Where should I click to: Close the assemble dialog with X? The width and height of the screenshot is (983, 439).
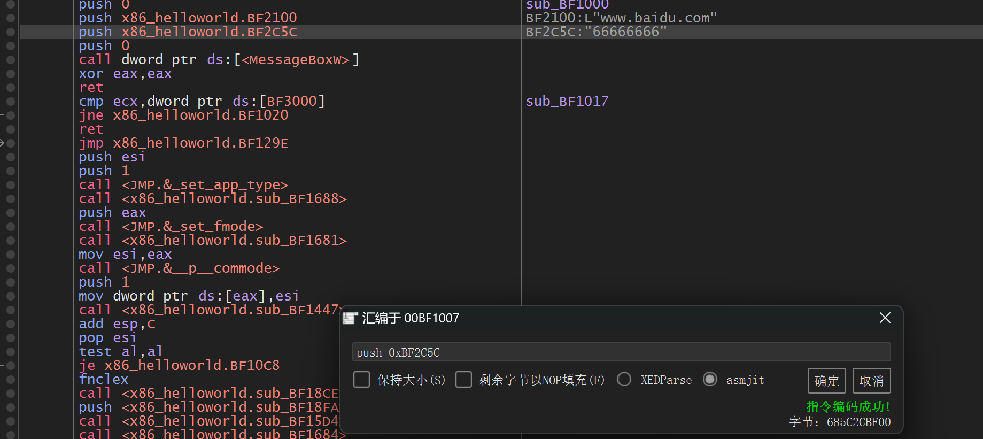click(x=885, y=318)
